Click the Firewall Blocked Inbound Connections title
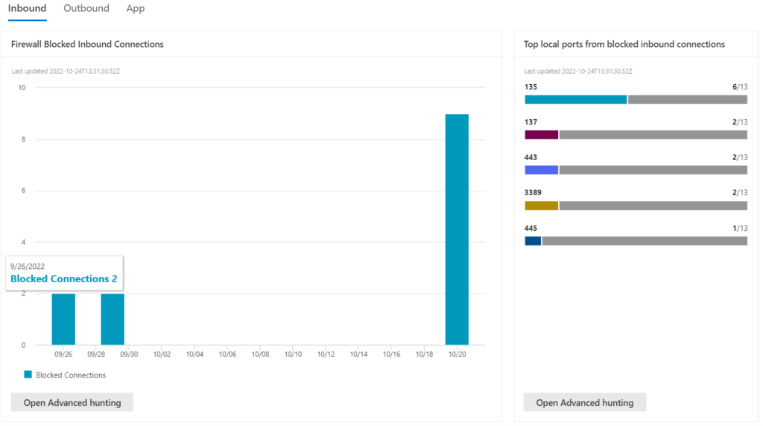The width and height of the screenshot is (763, 426). (x=87, y=45)
